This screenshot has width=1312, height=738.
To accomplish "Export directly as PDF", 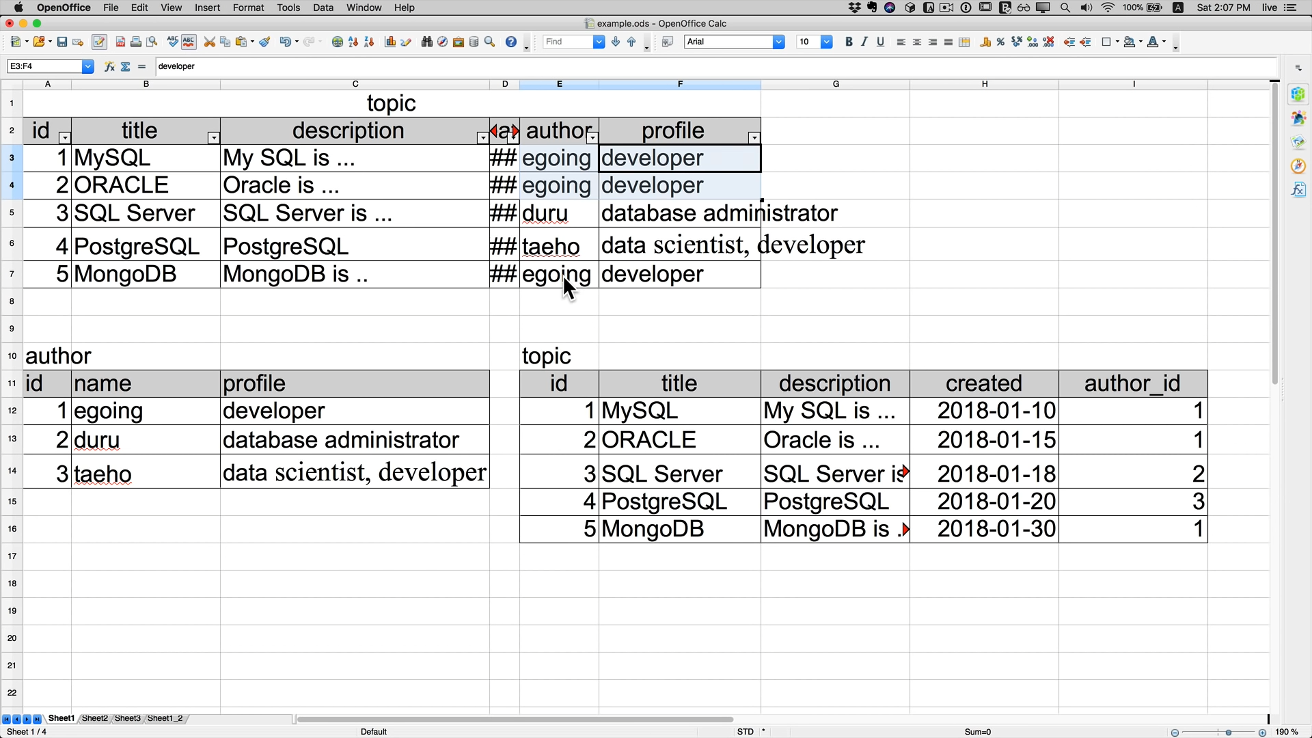I will [x=120, y=42].
